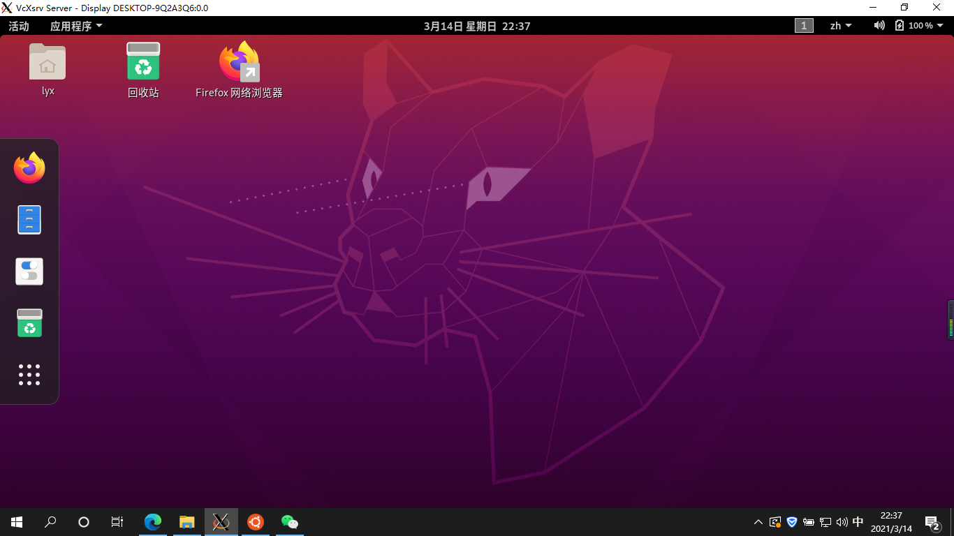Screen dimensions: 954x536
Task: Open GNOME Settings from the dock
Action: pos(29,271)
